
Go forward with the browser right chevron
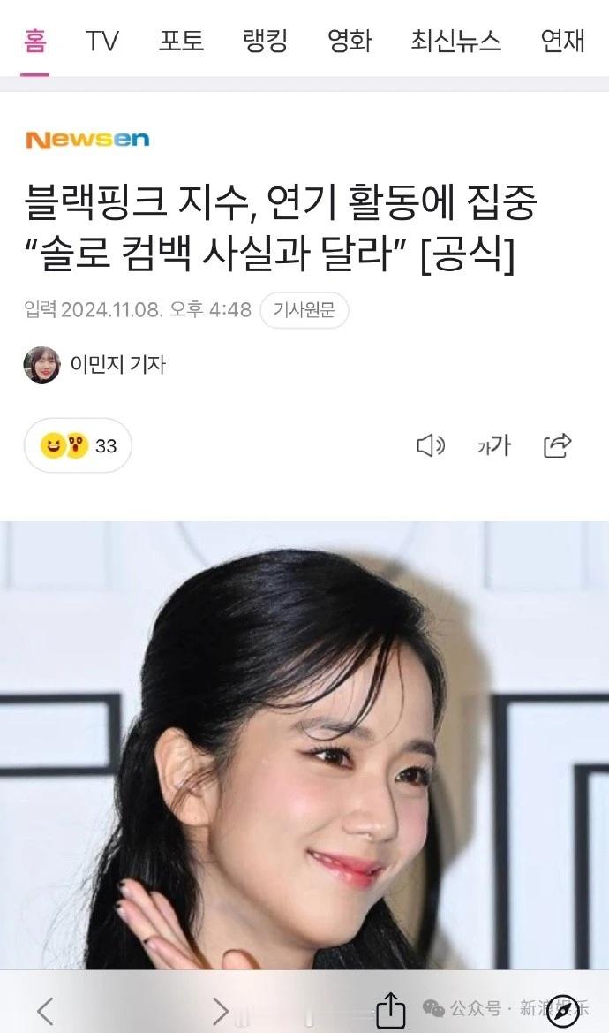(x=221, y=1010)
